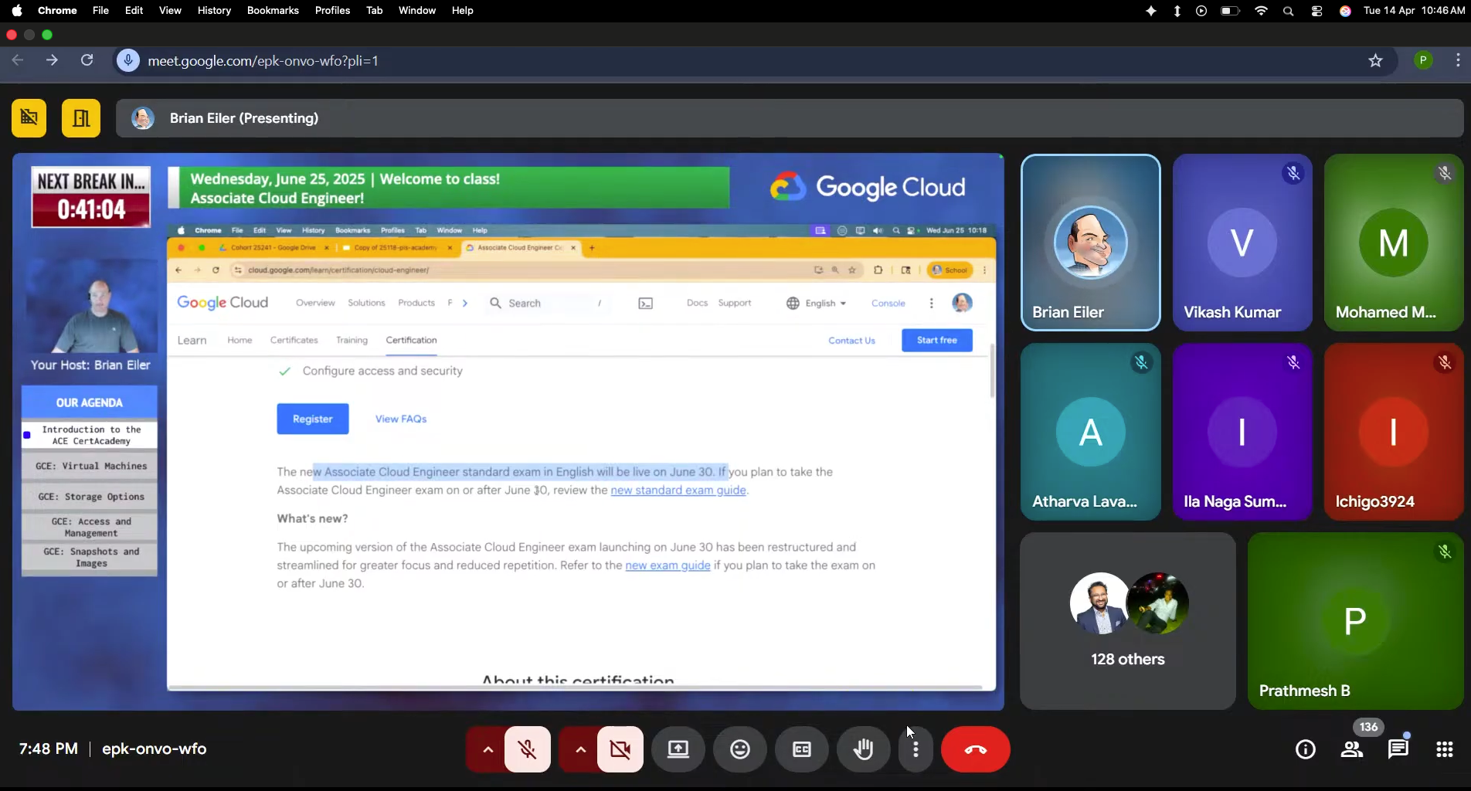
Task: Click the 128 others tile
Action: [x=1128, y=621]
